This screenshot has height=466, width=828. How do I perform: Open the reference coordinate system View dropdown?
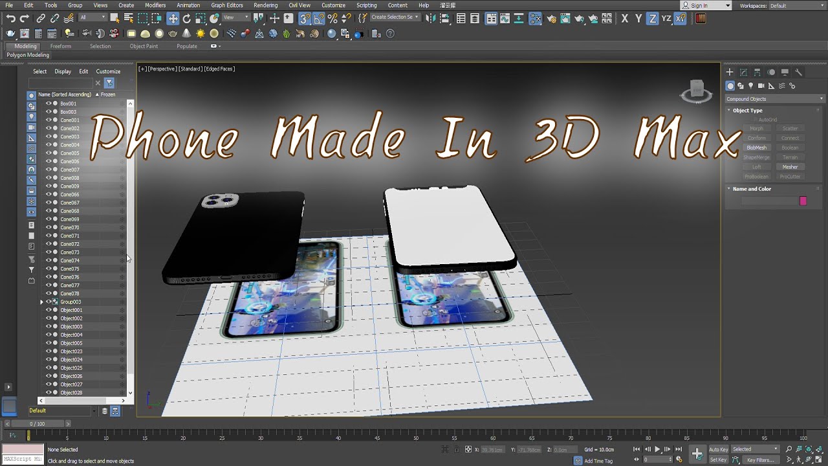(x=237, y=18)
